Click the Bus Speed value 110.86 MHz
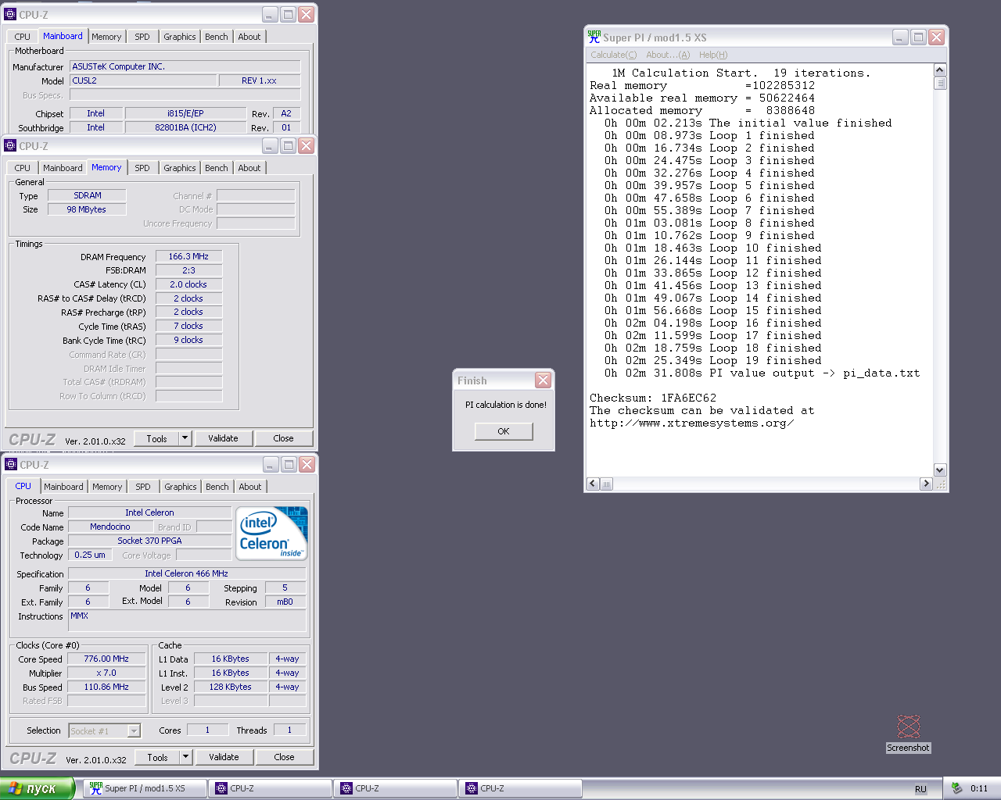Viewport: 1001px width, 800px height. coord(106,687)
